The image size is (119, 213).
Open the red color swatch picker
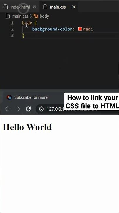click(x=80, y=29)
